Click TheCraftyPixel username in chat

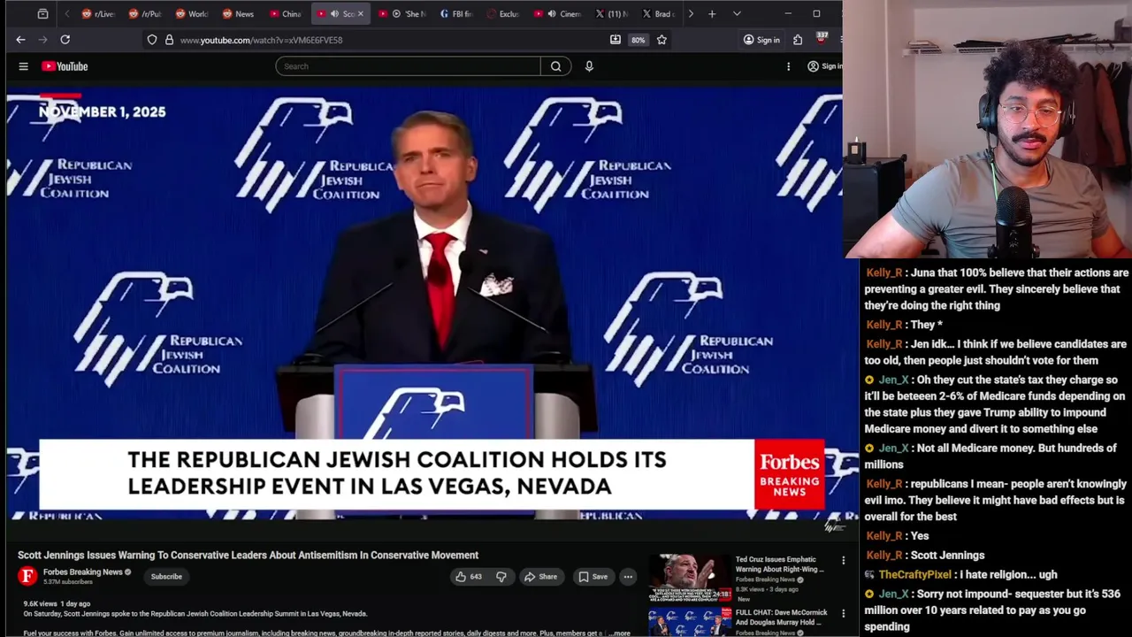914,575
